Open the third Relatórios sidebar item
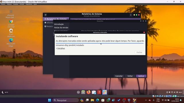The width and height of the screenshot is (184, 103). click(49, 26)
